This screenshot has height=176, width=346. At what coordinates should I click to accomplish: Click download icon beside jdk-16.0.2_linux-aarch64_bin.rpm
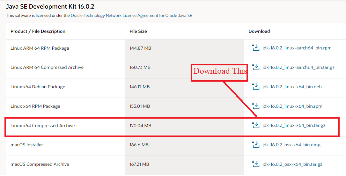[x=255, y=48]
